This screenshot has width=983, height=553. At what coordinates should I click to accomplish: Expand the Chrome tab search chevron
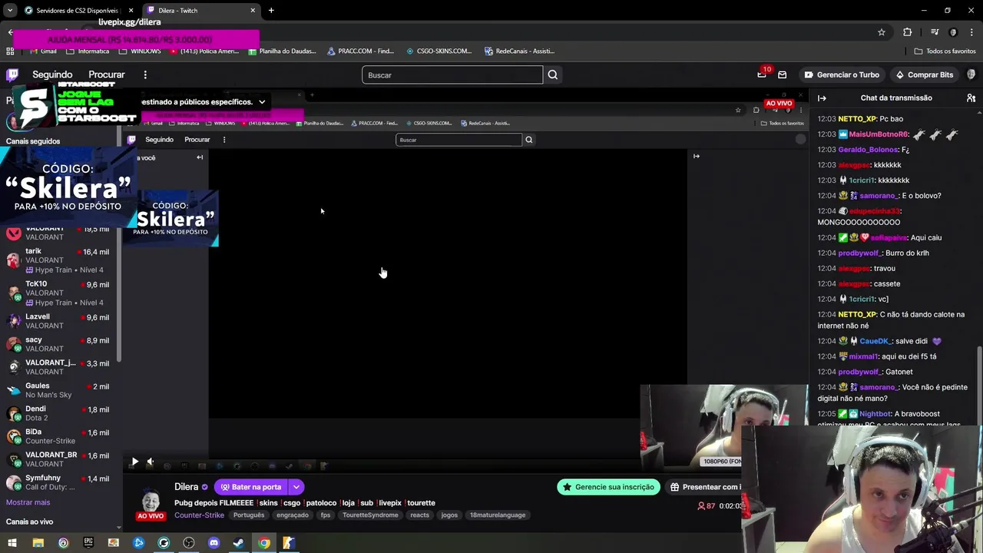(10, 10)
